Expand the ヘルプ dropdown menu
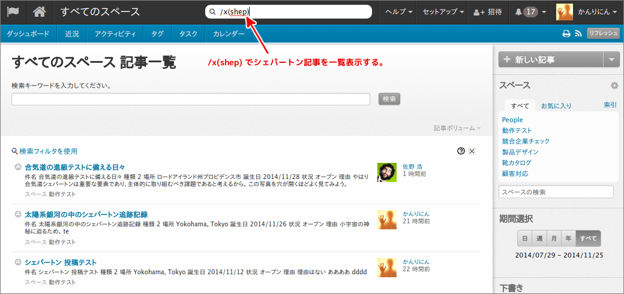Screen dimensions: 624x294 [399, 12]
